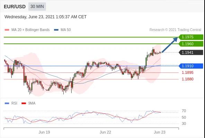
Task: Click the 1.1941 current price tag
Action: pos(191,52)
